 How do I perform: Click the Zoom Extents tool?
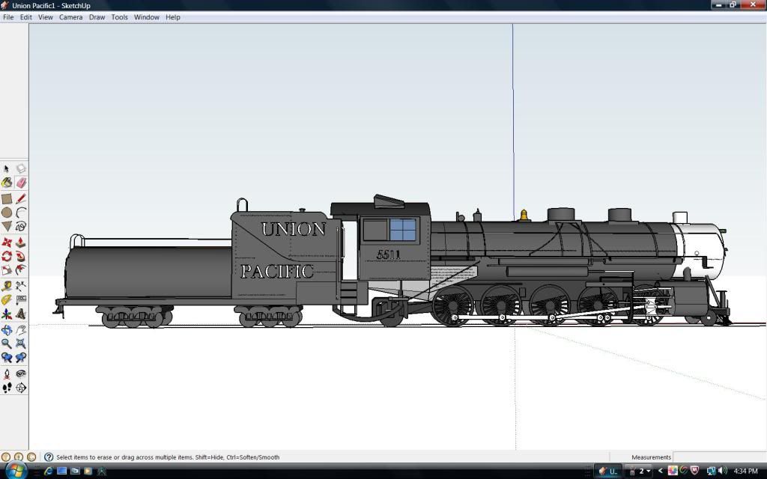[x=20, y=344]
